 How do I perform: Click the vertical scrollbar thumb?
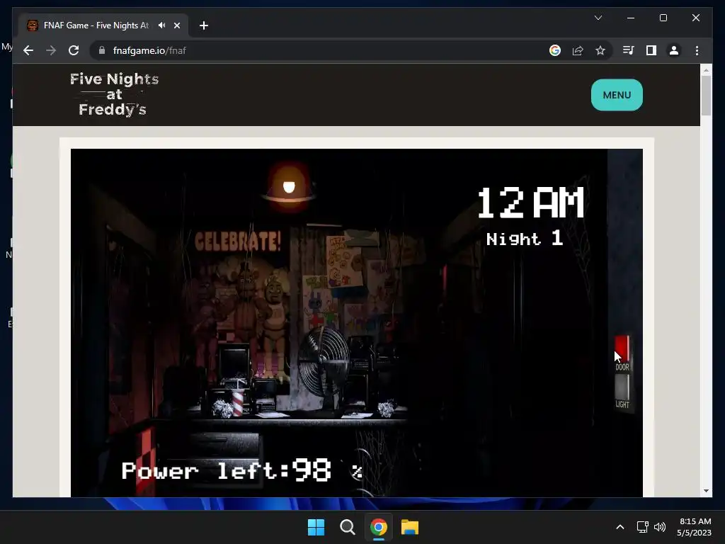[706, 96]
